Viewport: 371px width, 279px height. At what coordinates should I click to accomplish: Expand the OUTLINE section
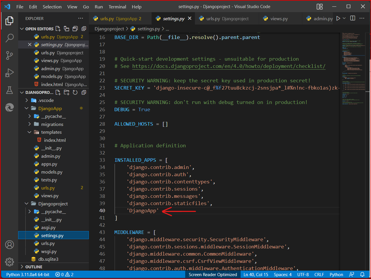click(22, 267)
